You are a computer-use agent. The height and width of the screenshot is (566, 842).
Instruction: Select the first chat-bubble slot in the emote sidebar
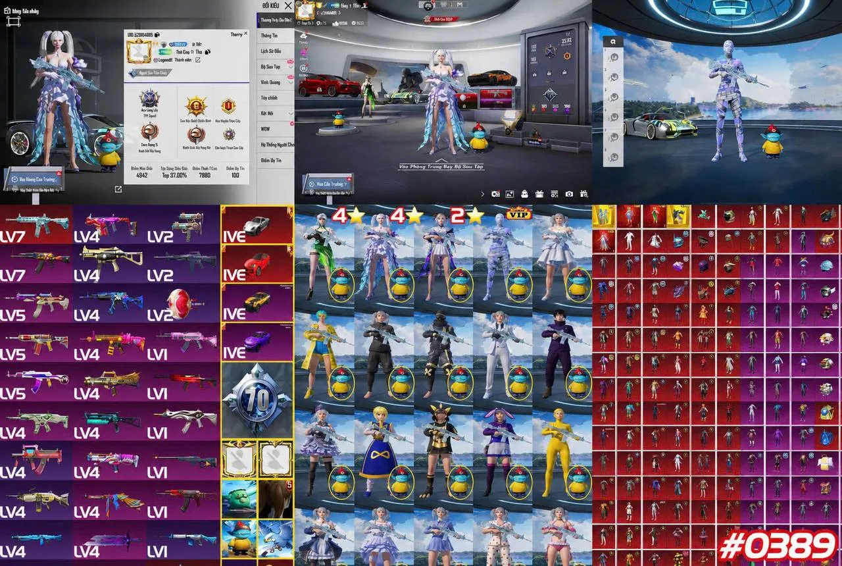tap(613, 57)
